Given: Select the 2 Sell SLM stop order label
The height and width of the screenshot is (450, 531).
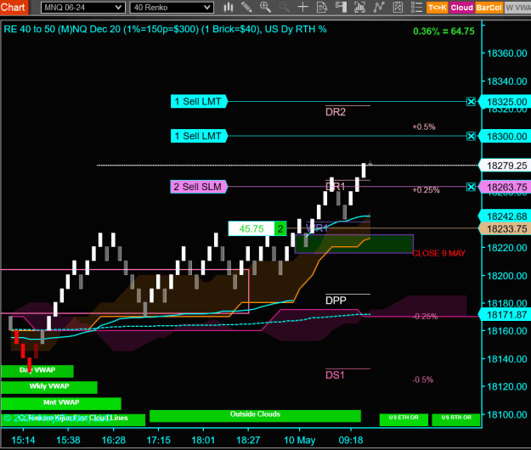Looking at the screenshot, I should [x=199, y=187].
